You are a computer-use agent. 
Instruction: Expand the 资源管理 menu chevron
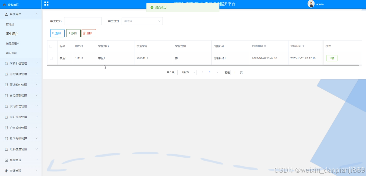[x=36, y=171]
